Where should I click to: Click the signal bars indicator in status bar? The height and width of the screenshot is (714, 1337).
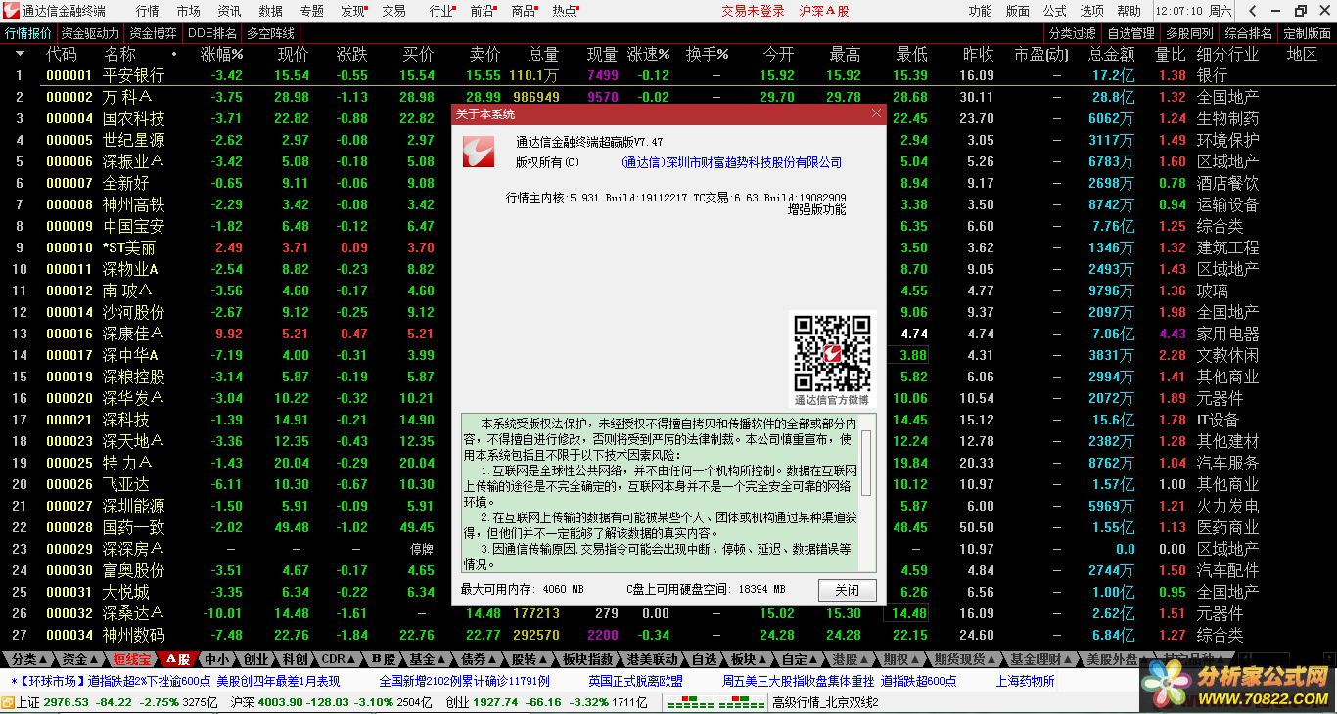[x=718, y=702]
